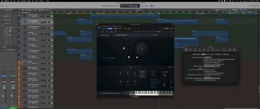Open the Navigate menu in menu bar
The width and height of the screenshot is (260, 109).
[23, 1]
